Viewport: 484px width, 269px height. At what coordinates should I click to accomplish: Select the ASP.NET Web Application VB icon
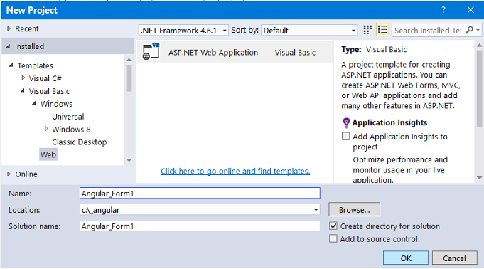[x=151, y=51]
